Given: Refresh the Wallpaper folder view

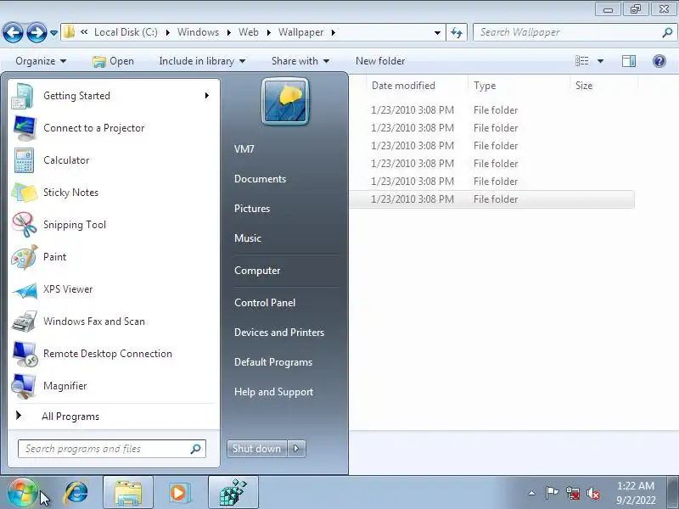Looking at the screenshot, I should [457, 32].
